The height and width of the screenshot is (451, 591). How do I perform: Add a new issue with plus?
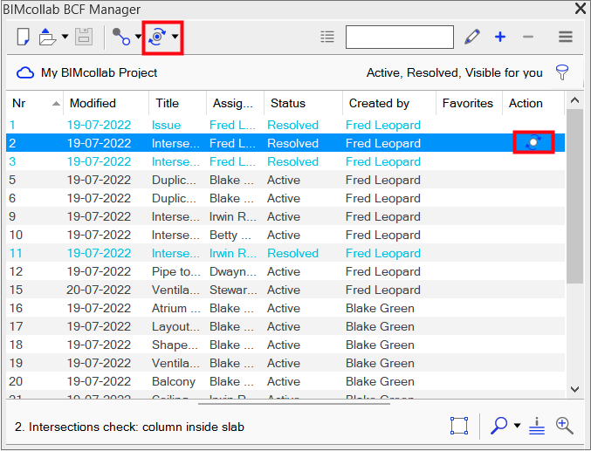pyautogui.click(x=500, y=37)
